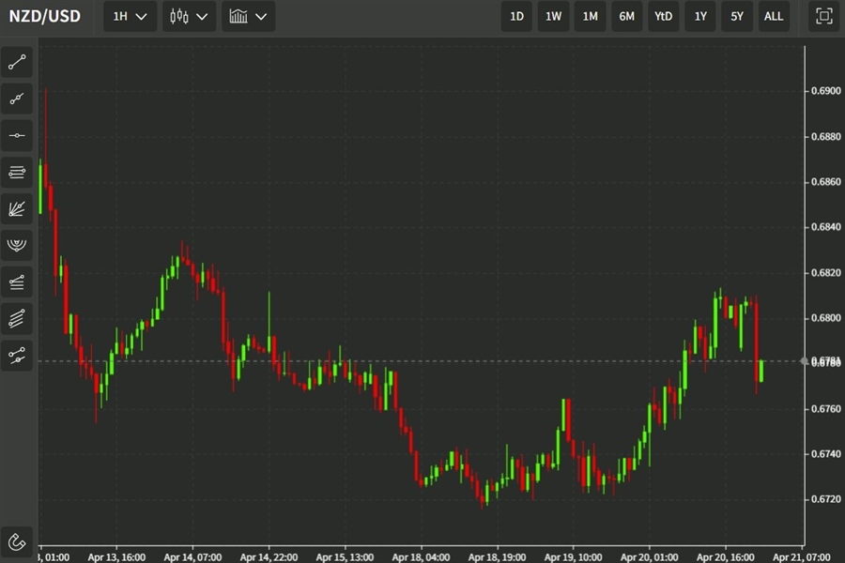Click the 1W timeframe button
This screenshot has height=563, width=845.
(x=553, y=16)
